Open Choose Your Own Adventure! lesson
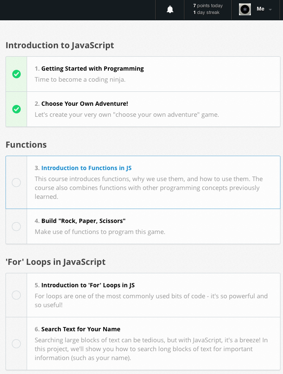The width and height of the screenshot is (283, 374). 85,104
